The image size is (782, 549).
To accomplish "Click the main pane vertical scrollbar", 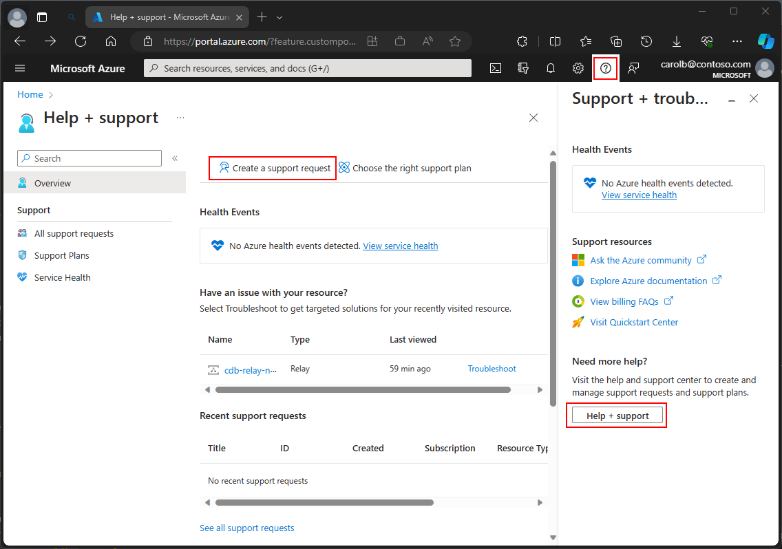I will click(553, 283).
